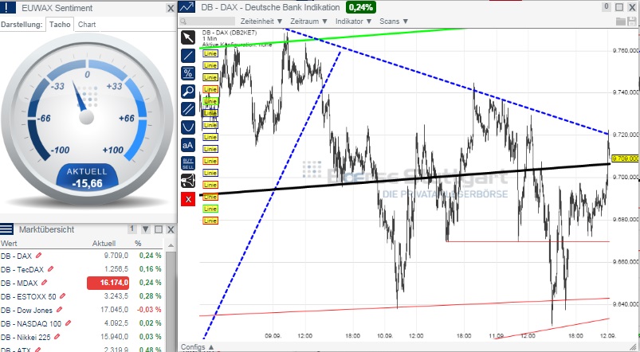Select the percent retracement tool

tap(188, 73)
